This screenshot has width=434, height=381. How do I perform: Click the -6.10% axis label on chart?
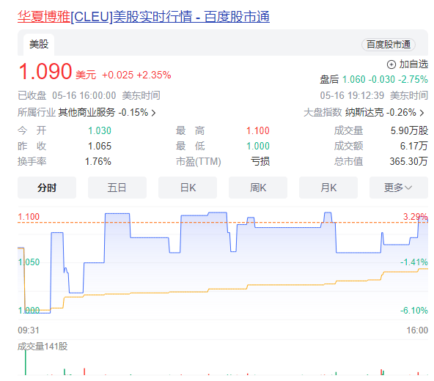pos(414,311)
